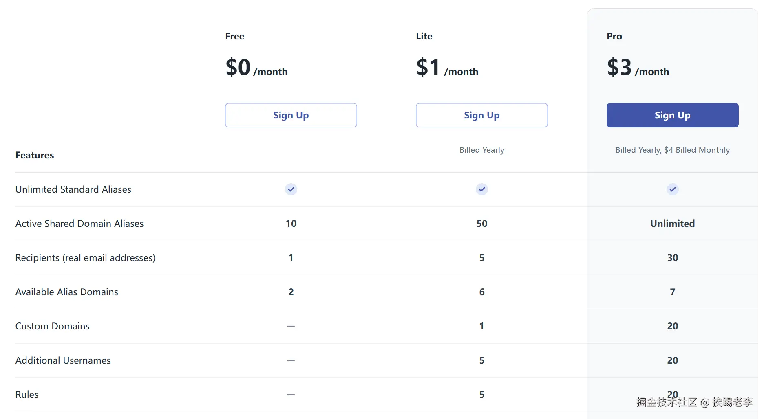Click the Free plan Rules dash icon
Viewport: 764px width, 419px height.
click(291, 395)
